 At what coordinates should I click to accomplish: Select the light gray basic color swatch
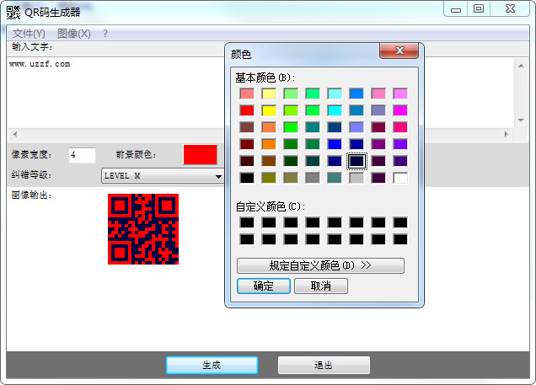pyautogui.click(x=356, y=178)
